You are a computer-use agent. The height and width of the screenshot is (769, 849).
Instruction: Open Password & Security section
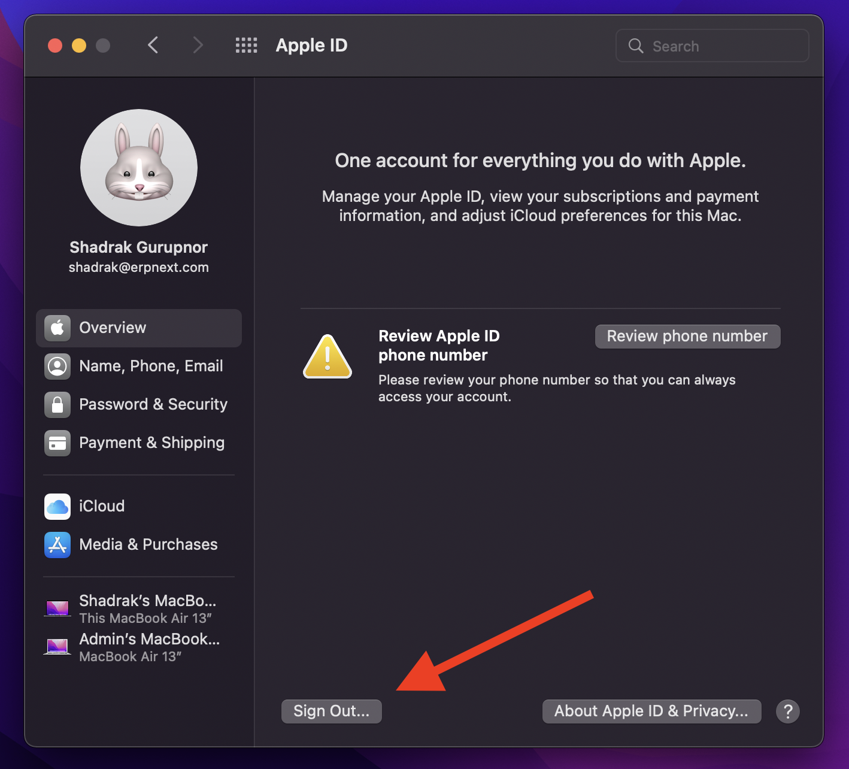[x=139, y=405]
